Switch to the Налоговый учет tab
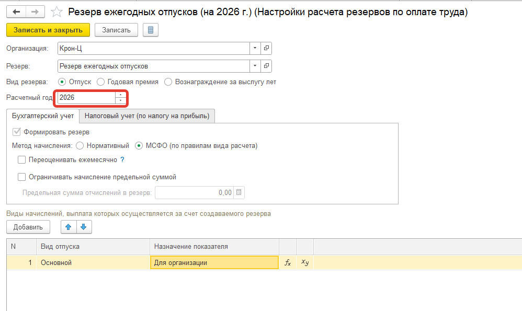522x311 pixels. pyautogui.click(x=147, y=116)
